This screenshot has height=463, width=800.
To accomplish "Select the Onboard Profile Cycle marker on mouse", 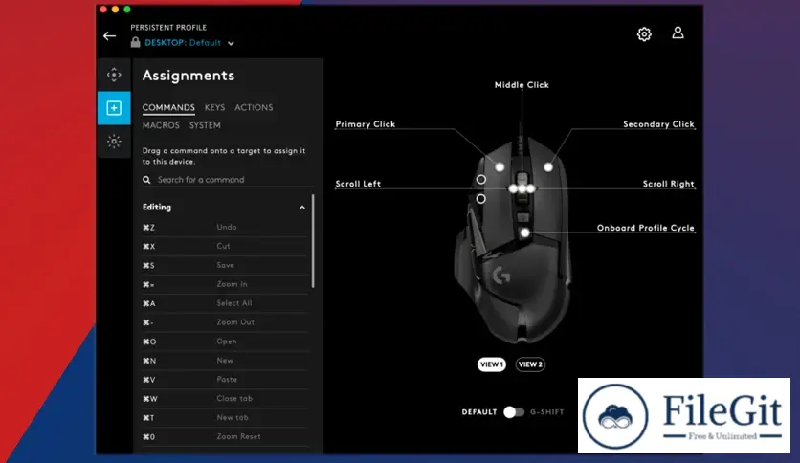I will (x=524, y=233).
